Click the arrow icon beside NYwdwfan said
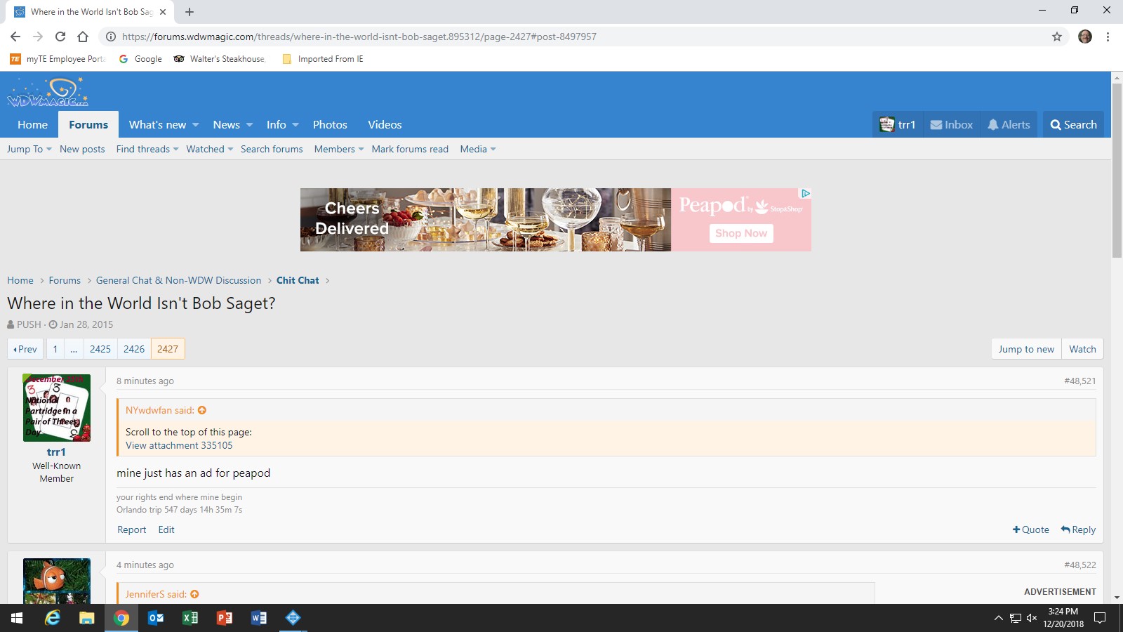The width and height of the screenshot is (1123, 632). click(202, 410)
